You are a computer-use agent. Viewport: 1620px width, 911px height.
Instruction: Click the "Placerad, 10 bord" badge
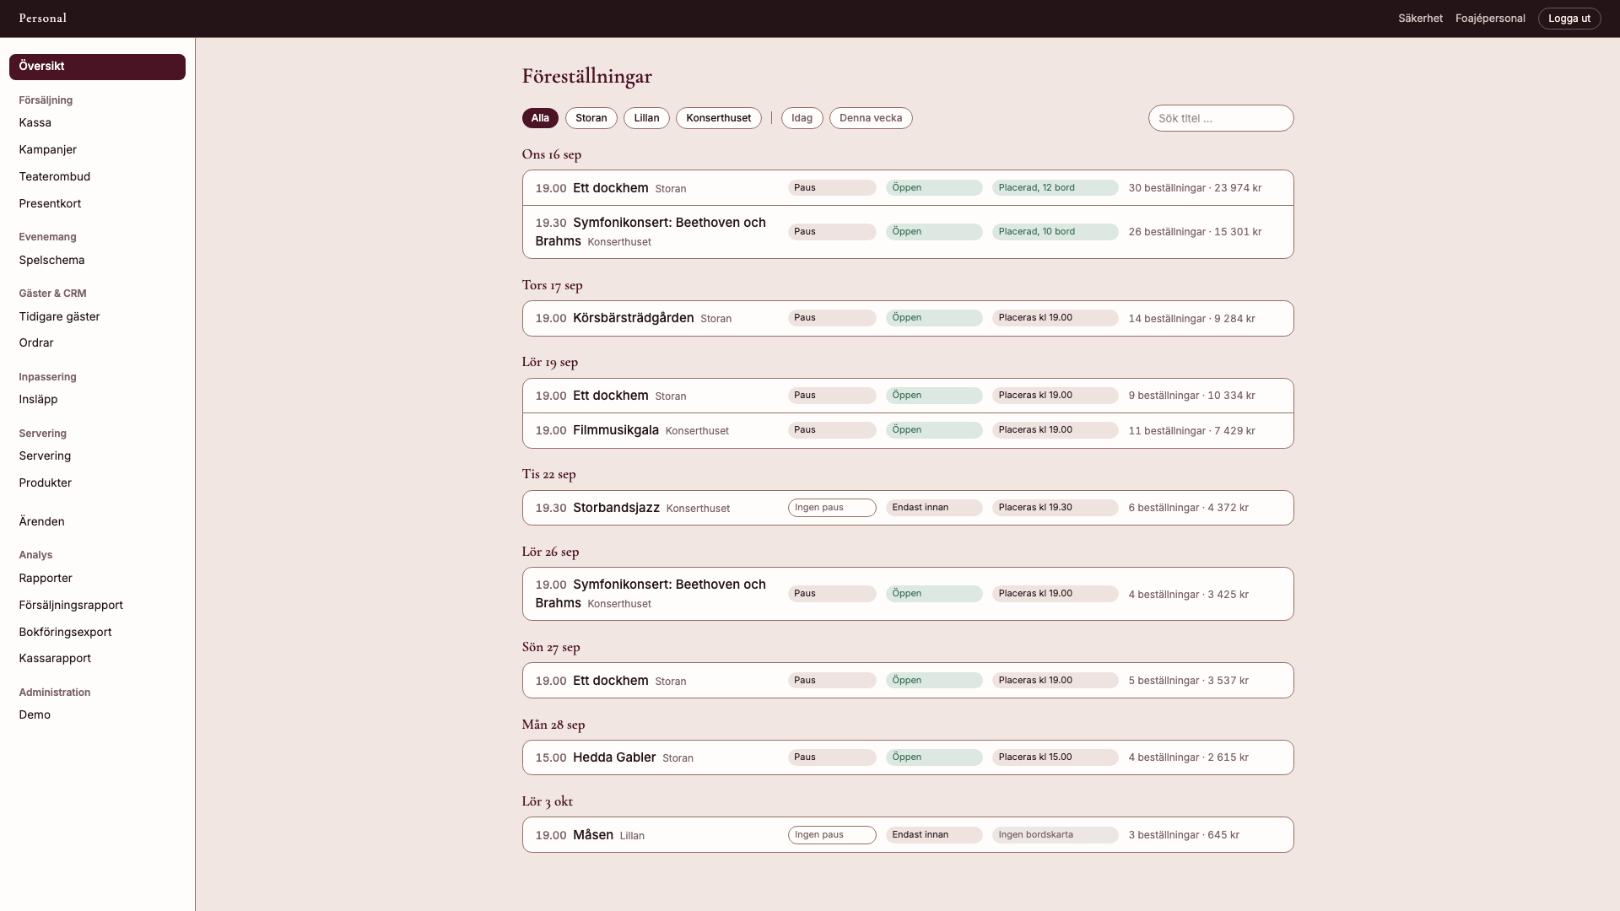point(1056,232)
